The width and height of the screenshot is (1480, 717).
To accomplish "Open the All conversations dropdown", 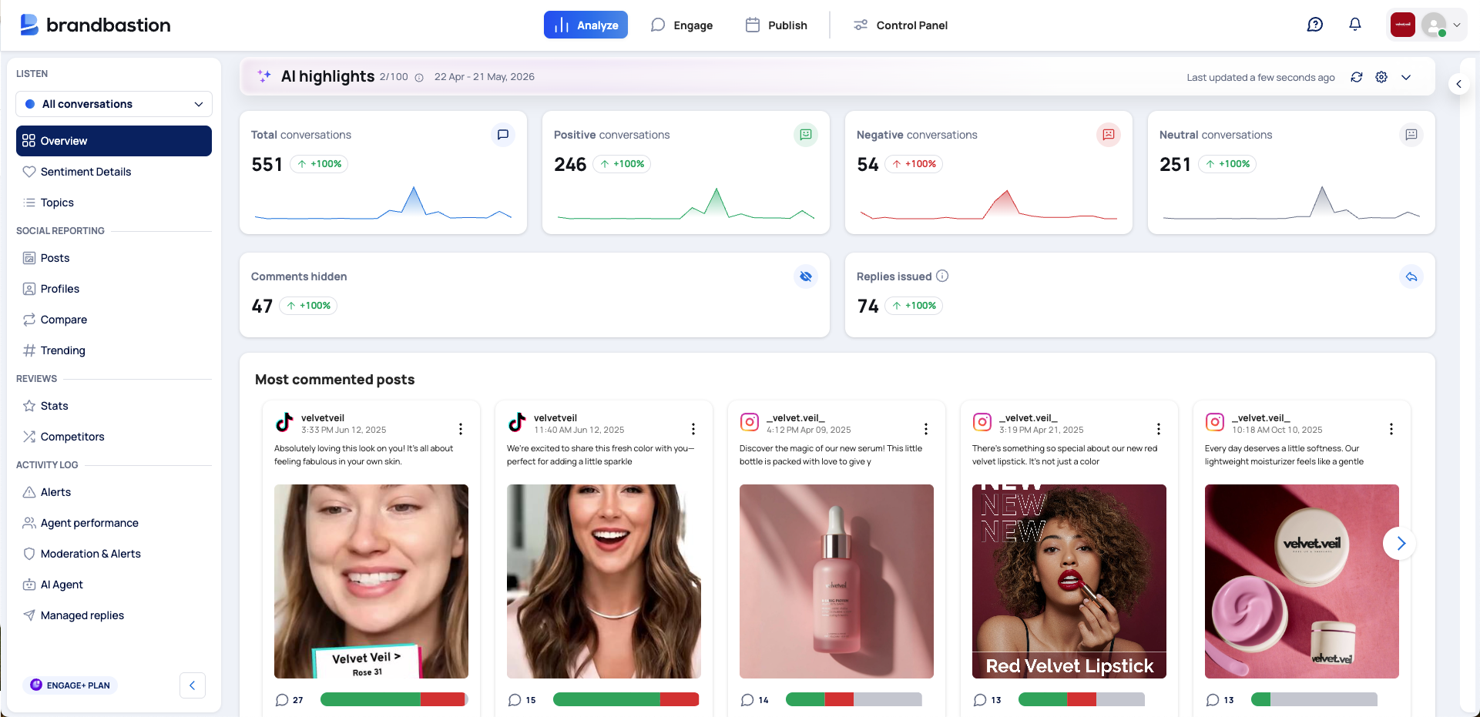I will (x=114, y=104).
